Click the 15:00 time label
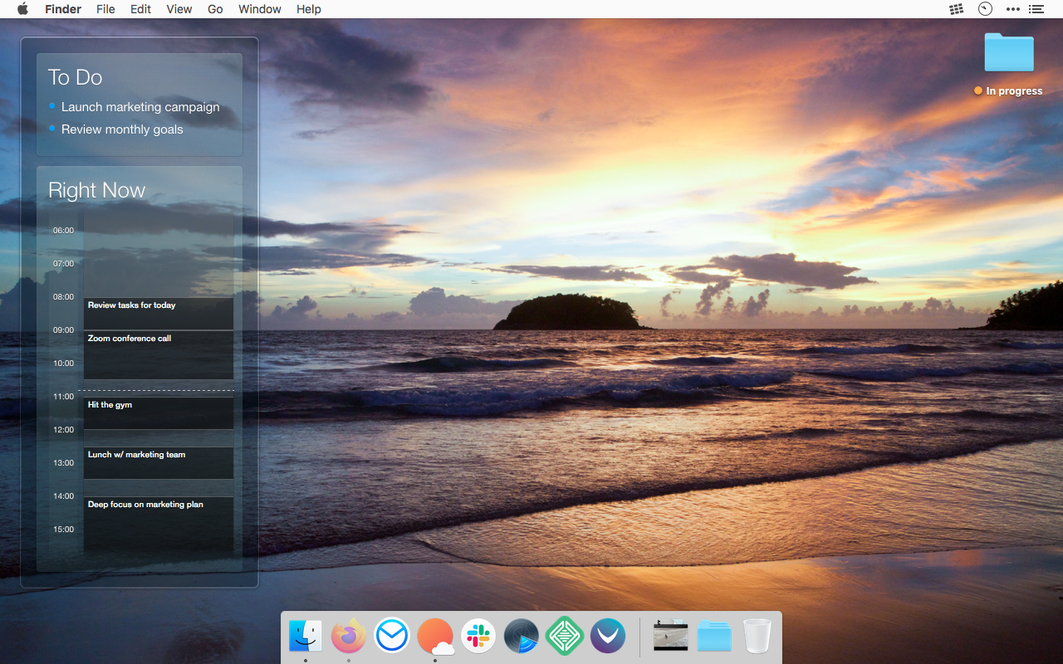Image resolution: width=1063 pixels, height=664 pixels. pyautogui.click(x=63, y=530)
